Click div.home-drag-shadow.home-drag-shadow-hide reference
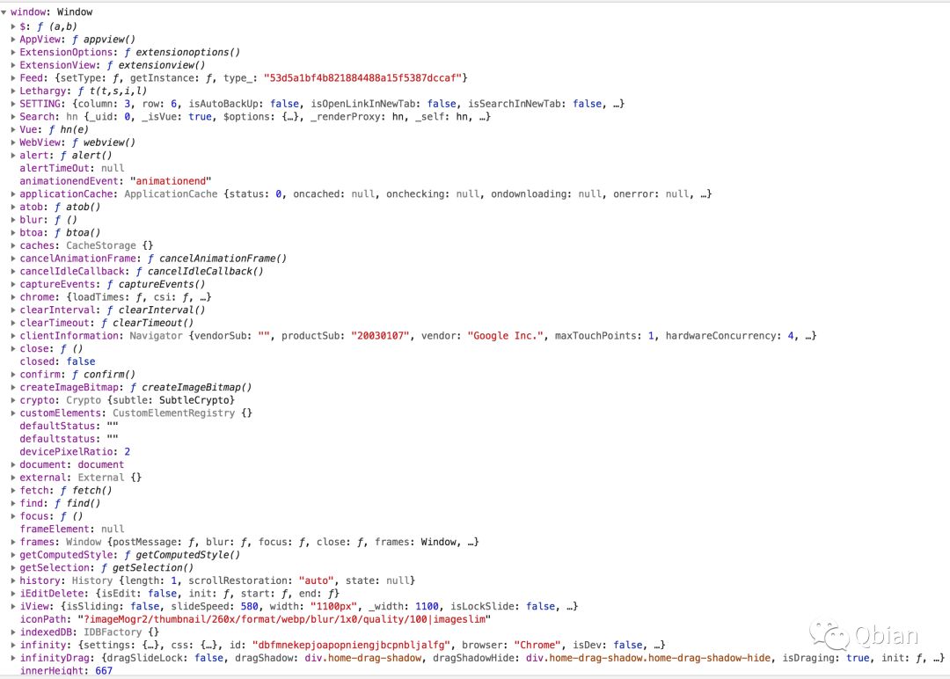Viewport: 950px width, 679px height. (x=648, y=658)
